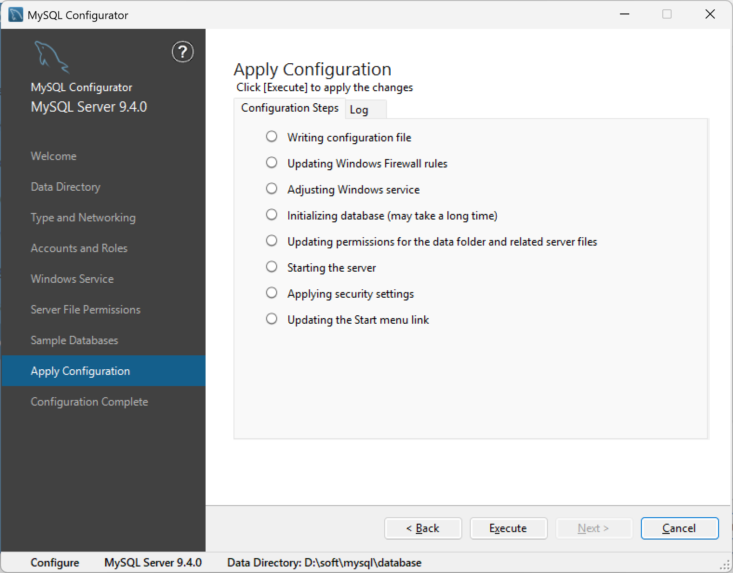Click the Data Directory path in status bar
The width and height of the screenshot is (733, 573).
(324, 563)
